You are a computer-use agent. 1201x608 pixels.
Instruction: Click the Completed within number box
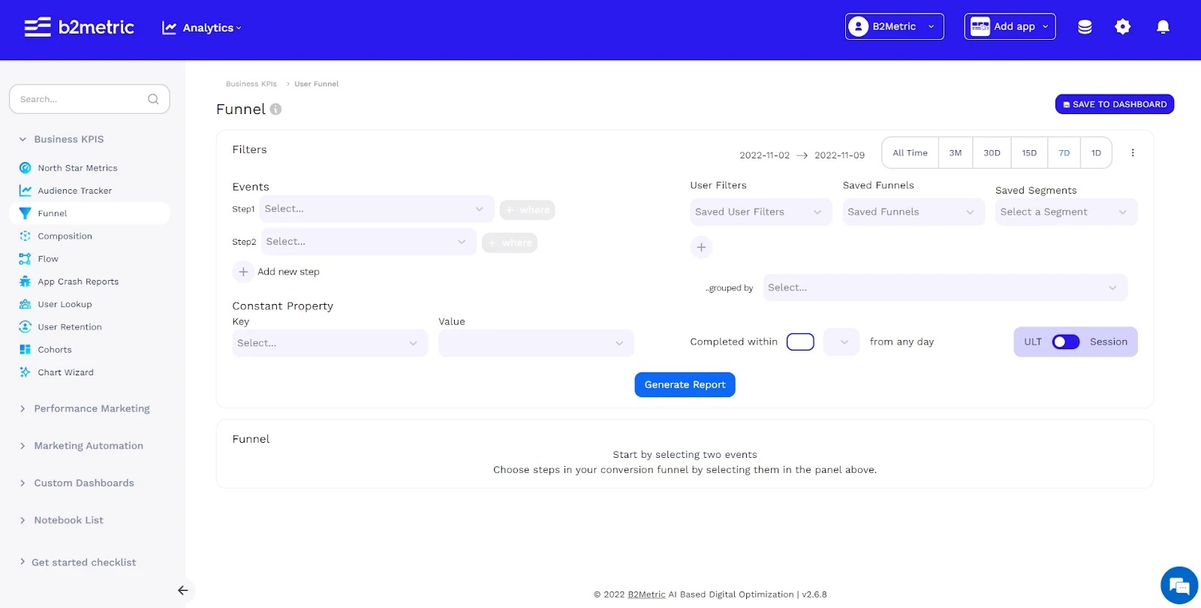pos(800,342)
